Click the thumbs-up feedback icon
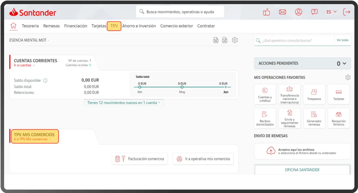Image resolution: width=358 pixels, height=193 pixels. coord(266,12)
